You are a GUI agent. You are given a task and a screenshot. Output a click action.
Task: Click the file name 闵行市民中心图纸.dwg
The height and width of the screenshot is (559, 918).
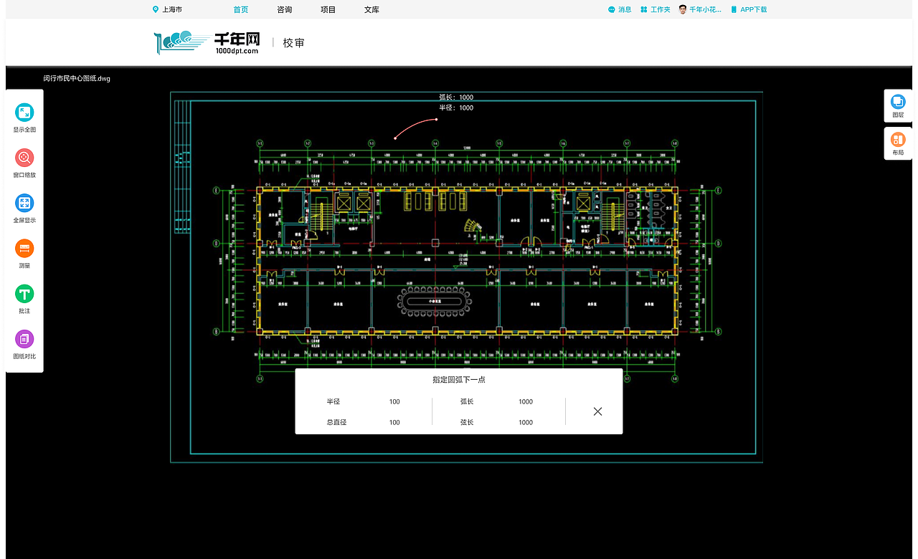(x=77, y=78)
